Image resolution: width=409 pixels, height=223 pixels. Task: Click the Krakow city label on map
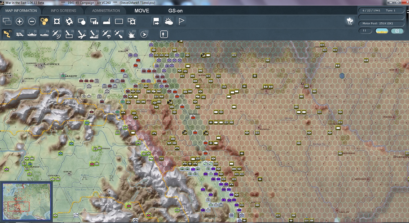point(71,76)
